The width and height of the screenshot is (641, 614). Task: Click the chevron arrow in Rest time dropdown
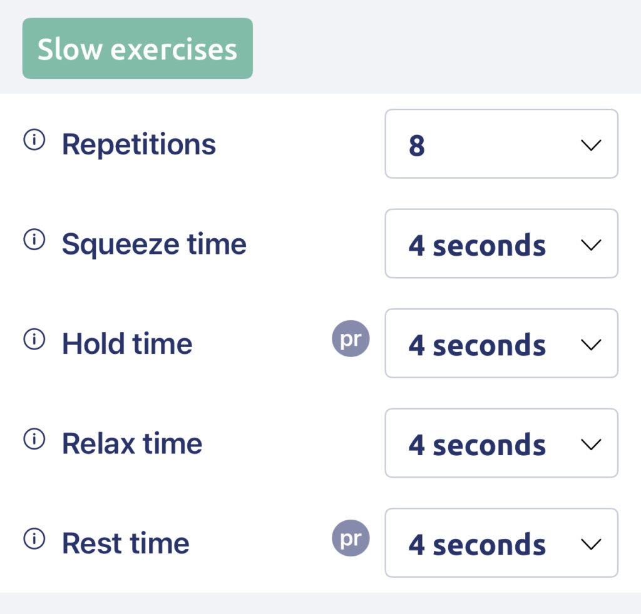590,544
